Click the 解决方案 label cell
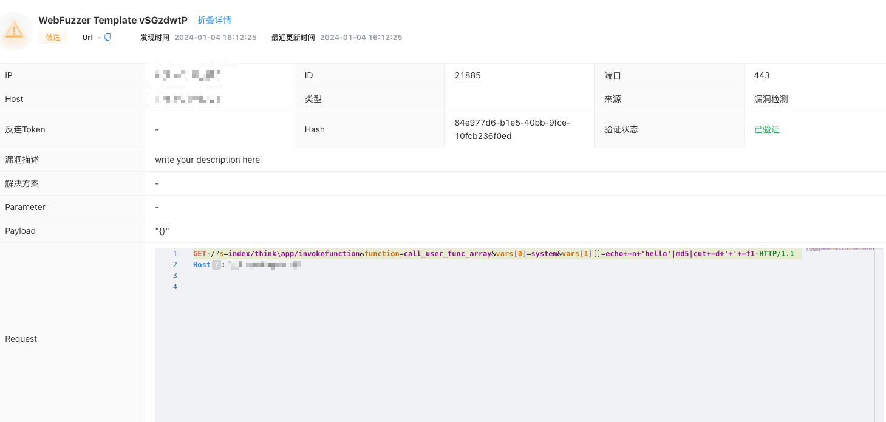The height and width of the screenshot is (422, 886). tap(72, 183)
